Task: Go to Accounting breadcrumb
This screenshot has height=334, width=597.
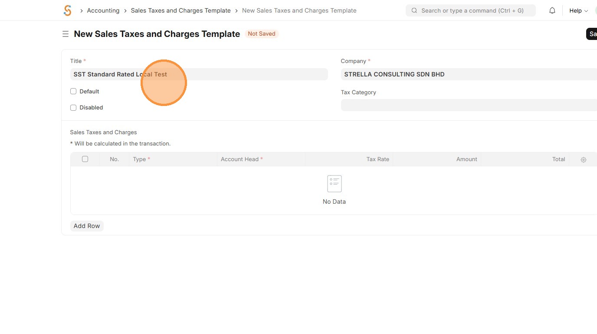Action: [103, 10]
